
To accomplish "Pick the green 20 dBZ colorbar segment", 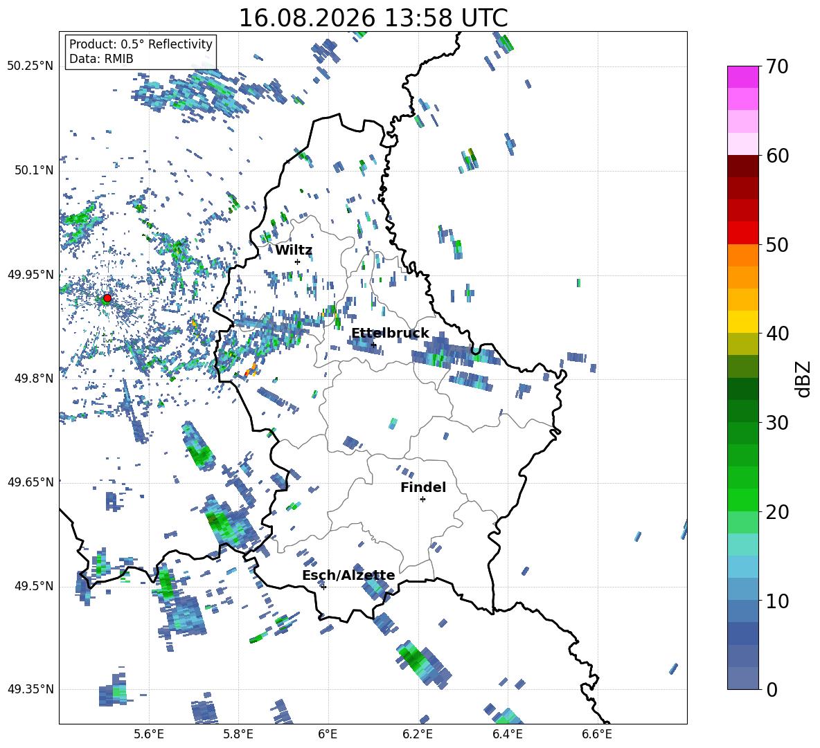I will pos(742,500).
